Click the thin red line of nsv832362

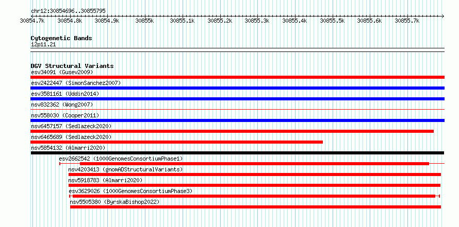[237, 110]
